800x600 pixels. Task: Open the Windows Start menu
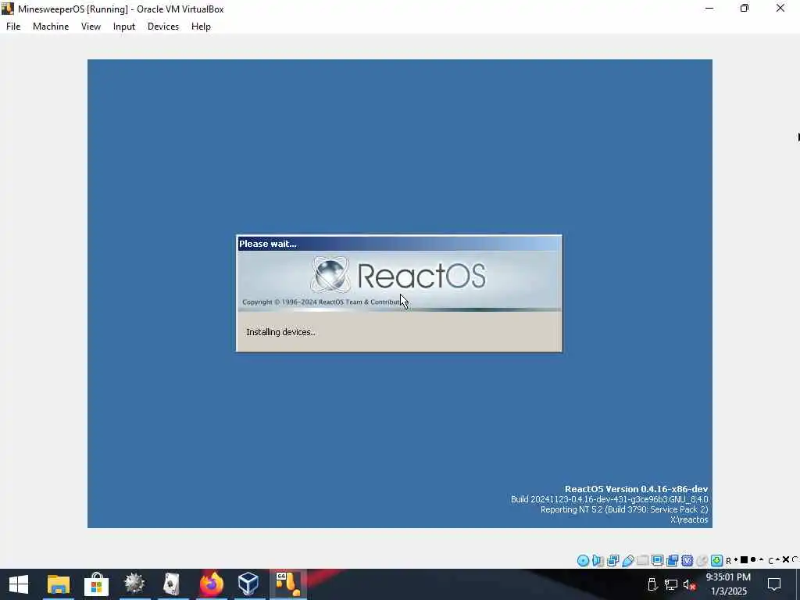click(x=19, y=584)
